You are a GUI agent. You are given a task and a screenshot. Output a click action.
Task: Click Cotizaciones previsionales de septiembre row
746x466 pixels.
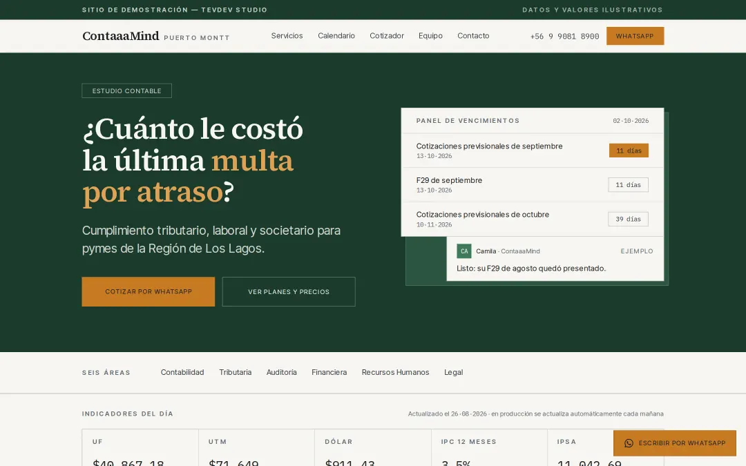[533, 151]
